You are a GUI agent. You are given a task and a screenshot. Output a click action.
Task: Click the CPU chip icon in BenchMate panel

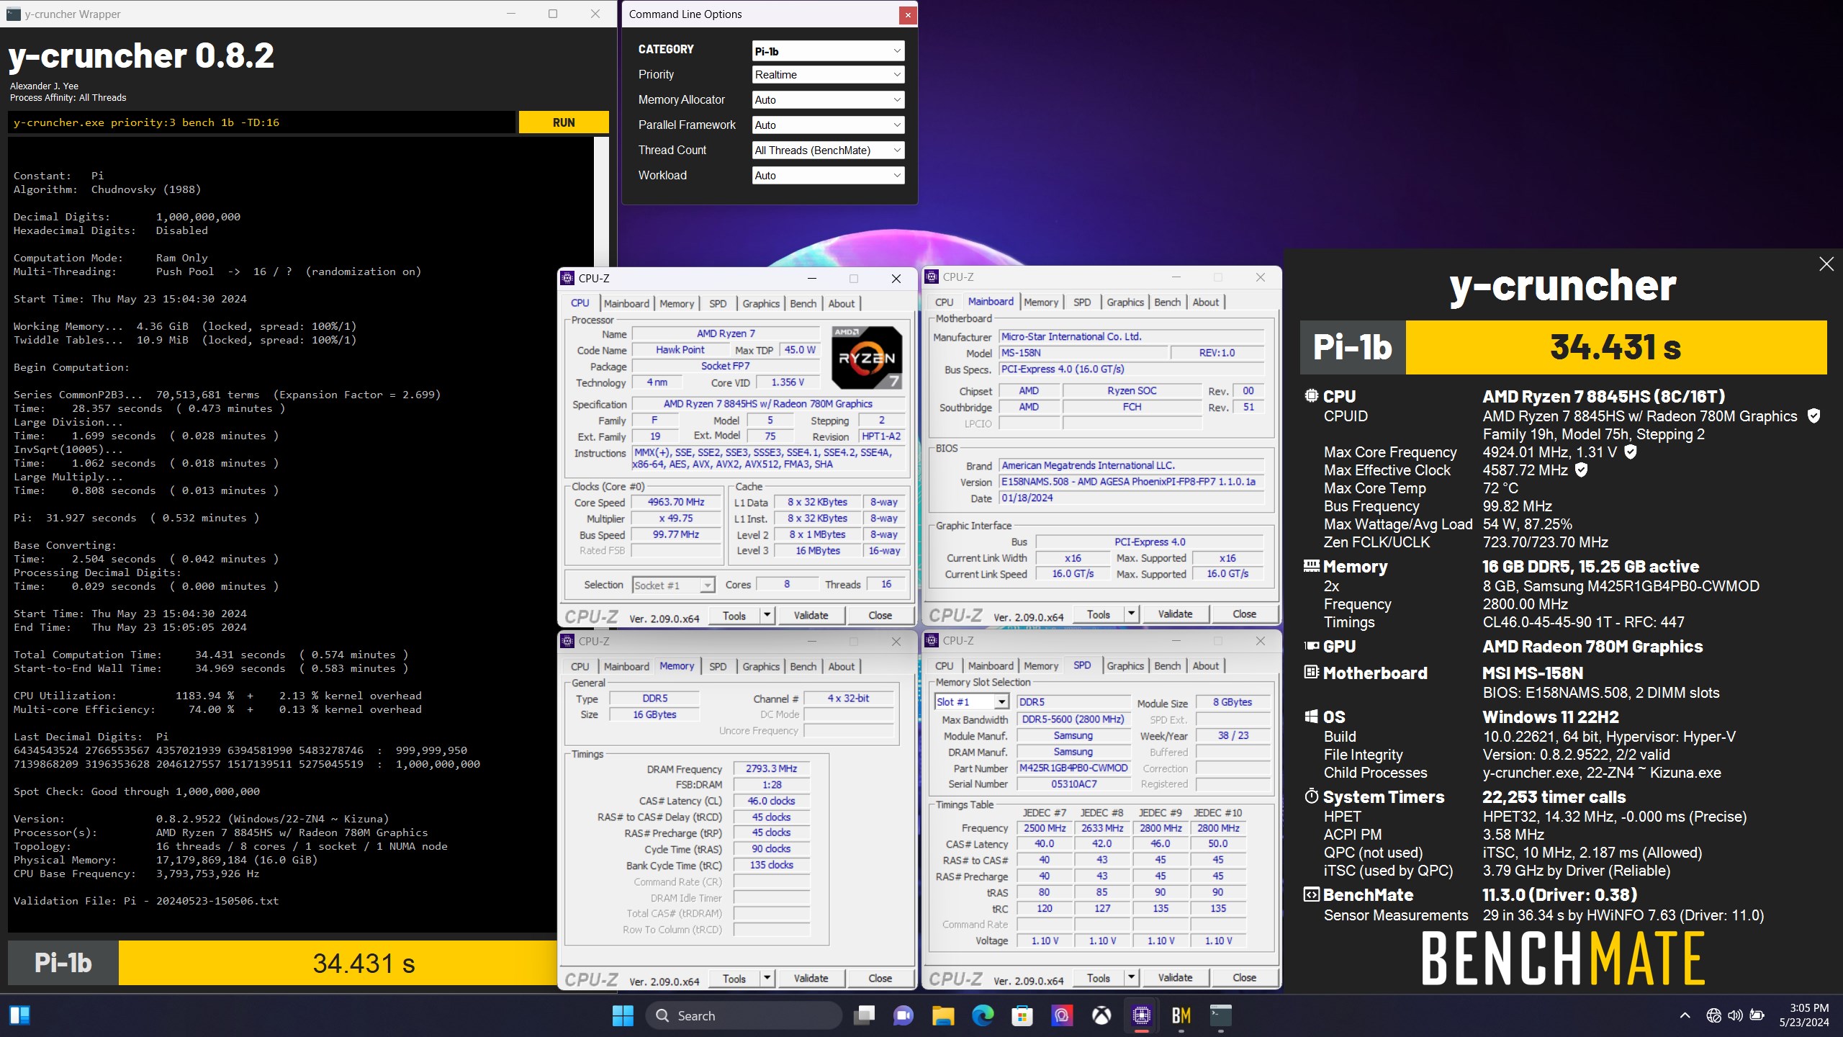coord(1312,396)
